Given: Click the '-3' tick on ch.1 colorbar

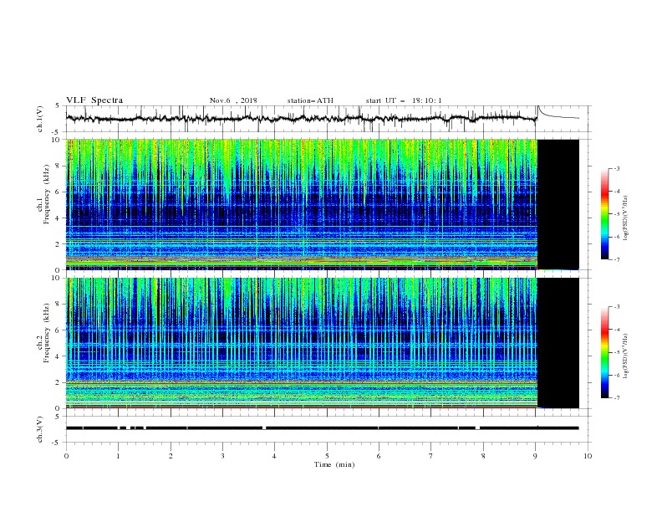Looking at the screenshot, I should (617, 168).
